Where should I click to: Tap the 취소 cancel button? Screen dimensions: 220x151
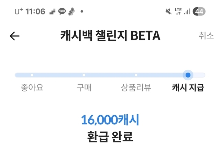pos(206,36)
